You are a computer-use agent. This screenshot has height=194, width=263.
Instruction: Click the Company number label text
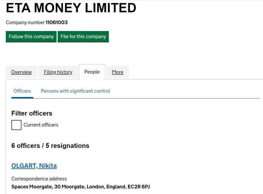(25, 22)
